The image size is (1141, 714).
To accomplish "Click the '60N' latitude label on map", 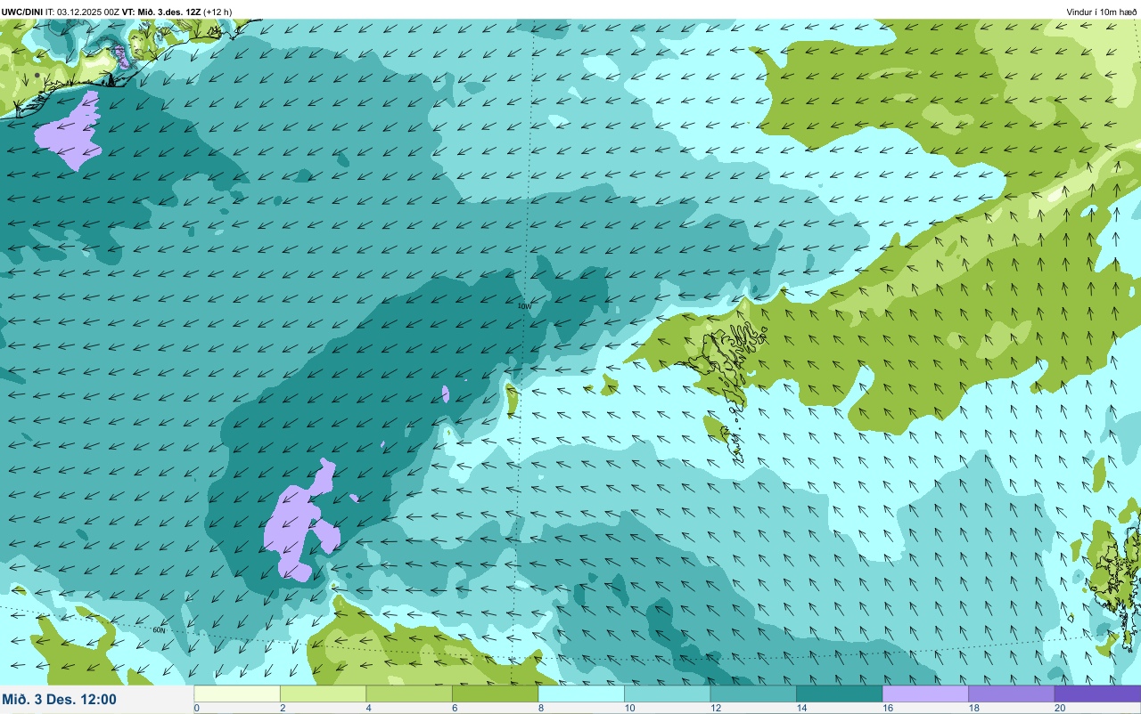I will click(x=159, y=630).
